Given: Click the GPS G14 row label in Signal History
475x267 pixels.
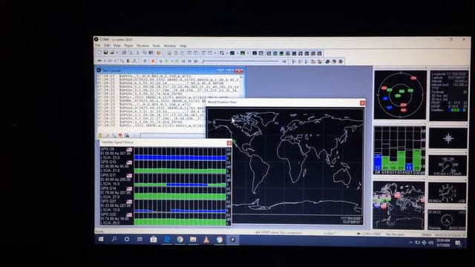Looking at the screenshot, I should (108, 188).
